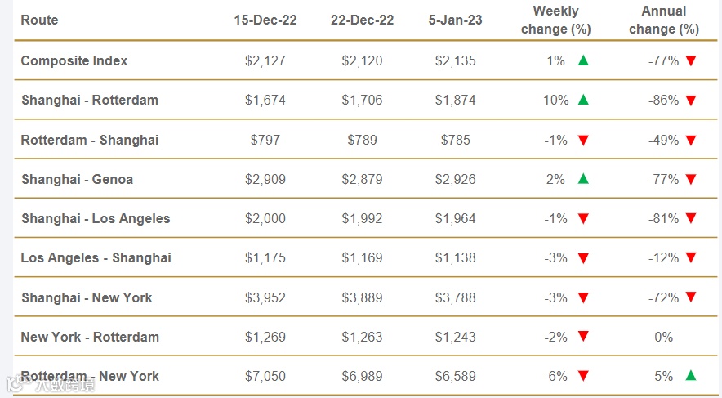Viewport: 722px width, 398px height.
Task: Select the $3,952 Shanghai - New York price
Action: 265,297
